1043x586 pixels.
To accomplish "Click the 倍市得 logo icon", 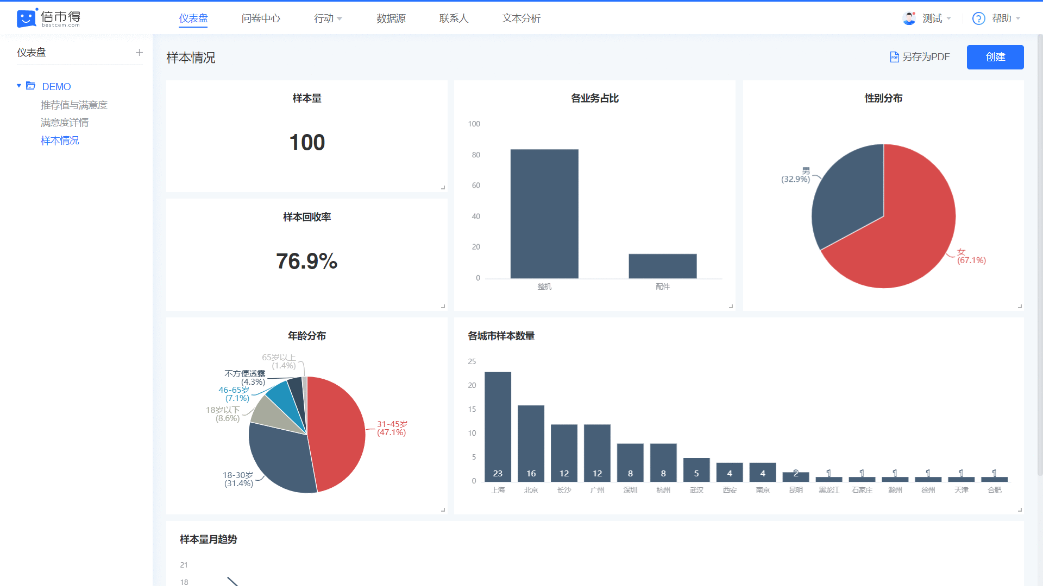I will tap(27, 18).
